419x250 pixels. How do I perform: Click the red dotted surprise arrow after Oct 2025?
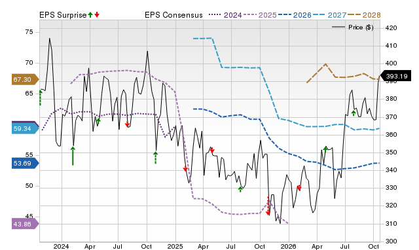tap(268, 206)
